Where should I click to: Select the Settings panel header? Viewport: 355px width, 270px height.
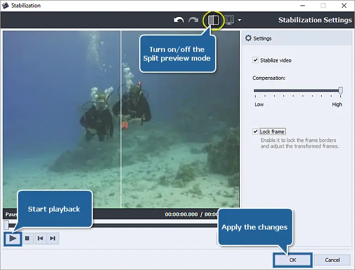(x=295, y=39)
